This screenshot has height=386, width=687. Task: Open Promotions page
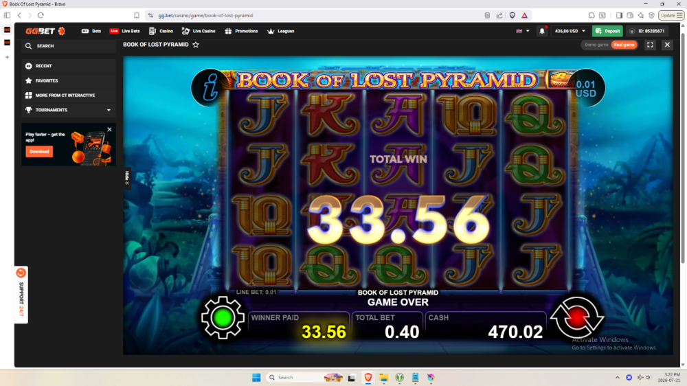(241, 31)
